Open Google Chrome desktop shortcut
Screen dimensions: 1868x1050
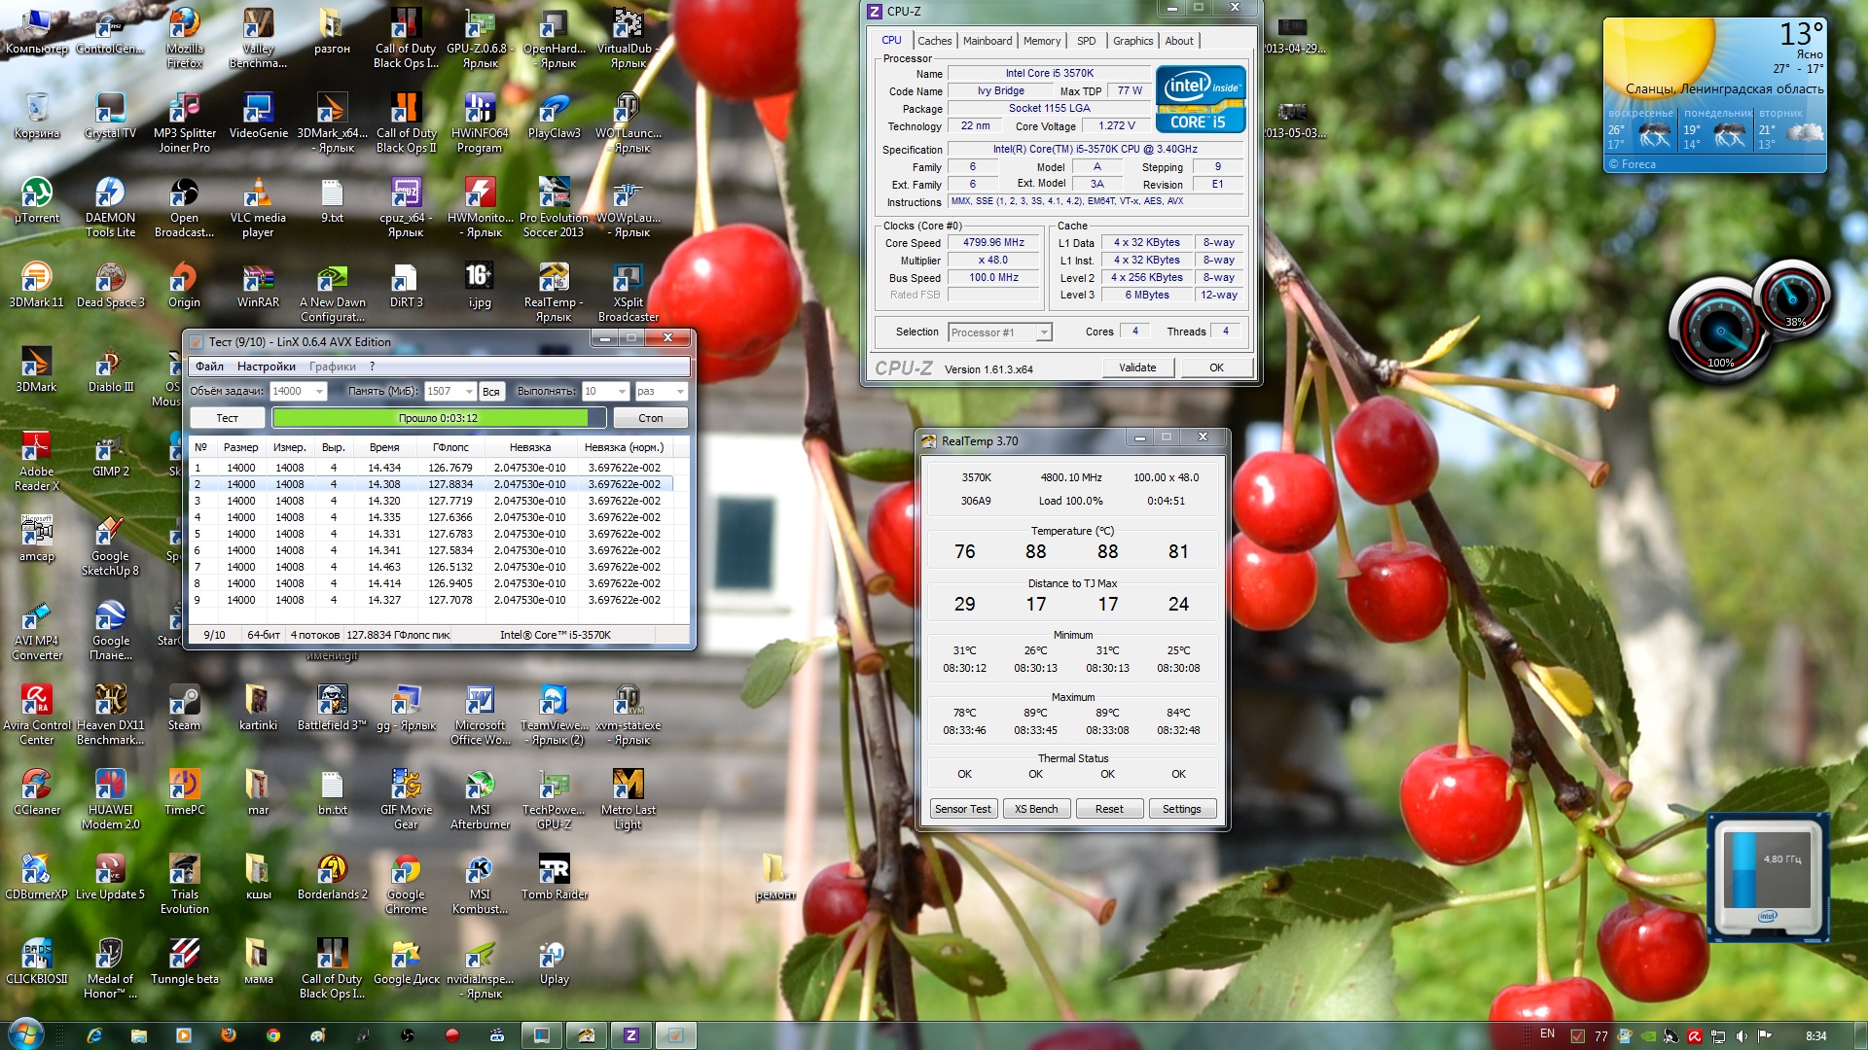(x=406, y=870)
